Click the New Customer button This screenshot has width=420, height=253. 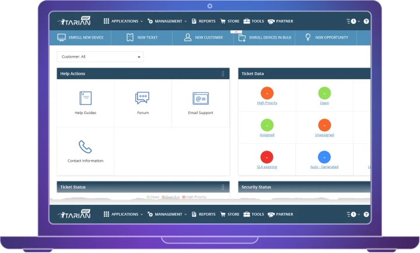[203, 37]
